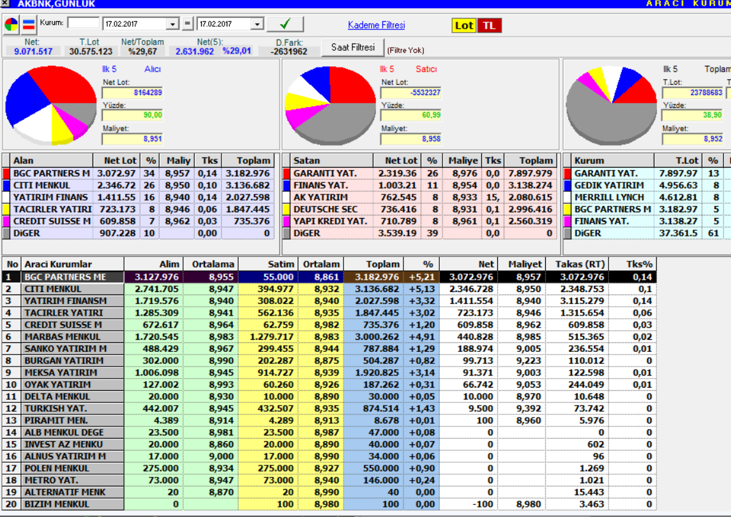731x517 pixels.
Task: Click the blue swatch beside CITI MENKUL in Alan
Action: [6, 186]
